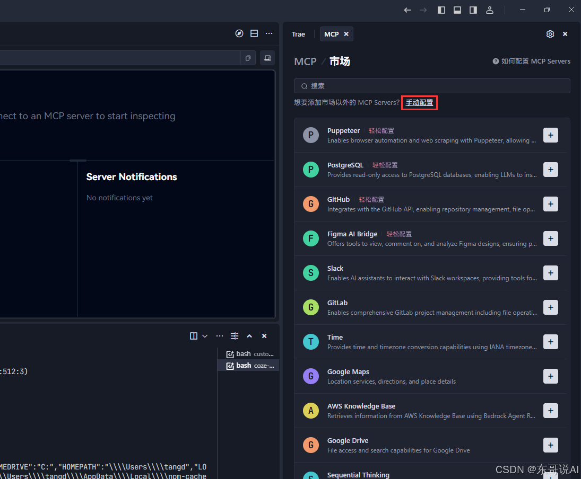Click the Puppeteer avatar icon
This screenshot has width=581, height=479.
[x=311, y=135]
